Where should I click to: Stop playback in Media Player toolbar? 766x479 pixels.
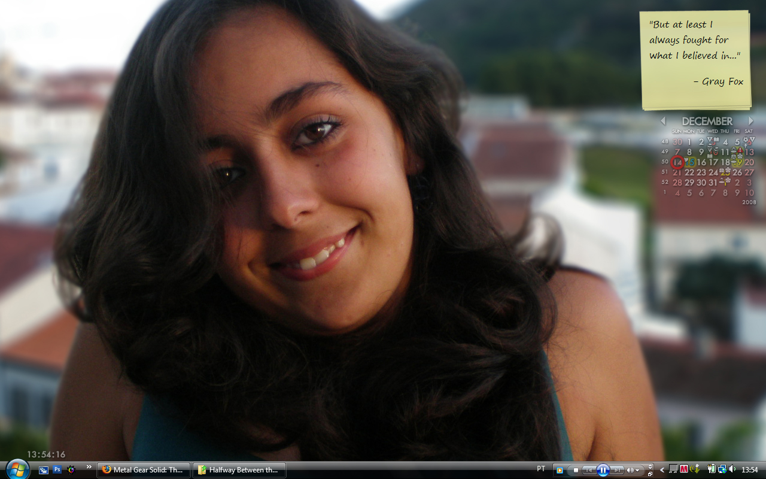576,471
